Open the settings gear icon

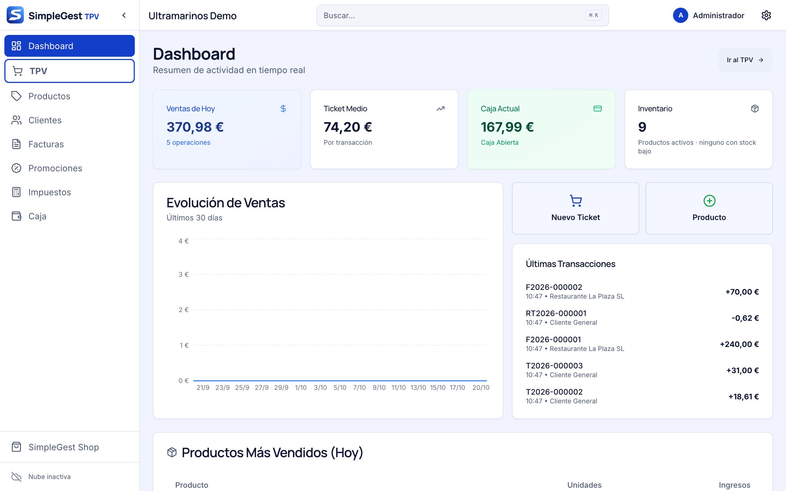tap(766, 15)
